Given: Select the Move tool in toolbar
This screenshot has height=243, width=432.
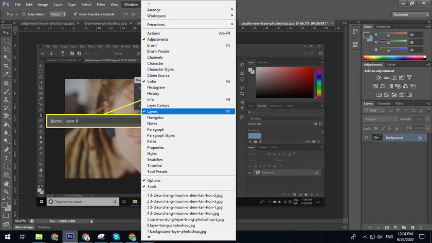Looking at the screenshot, I should [6, 33].
